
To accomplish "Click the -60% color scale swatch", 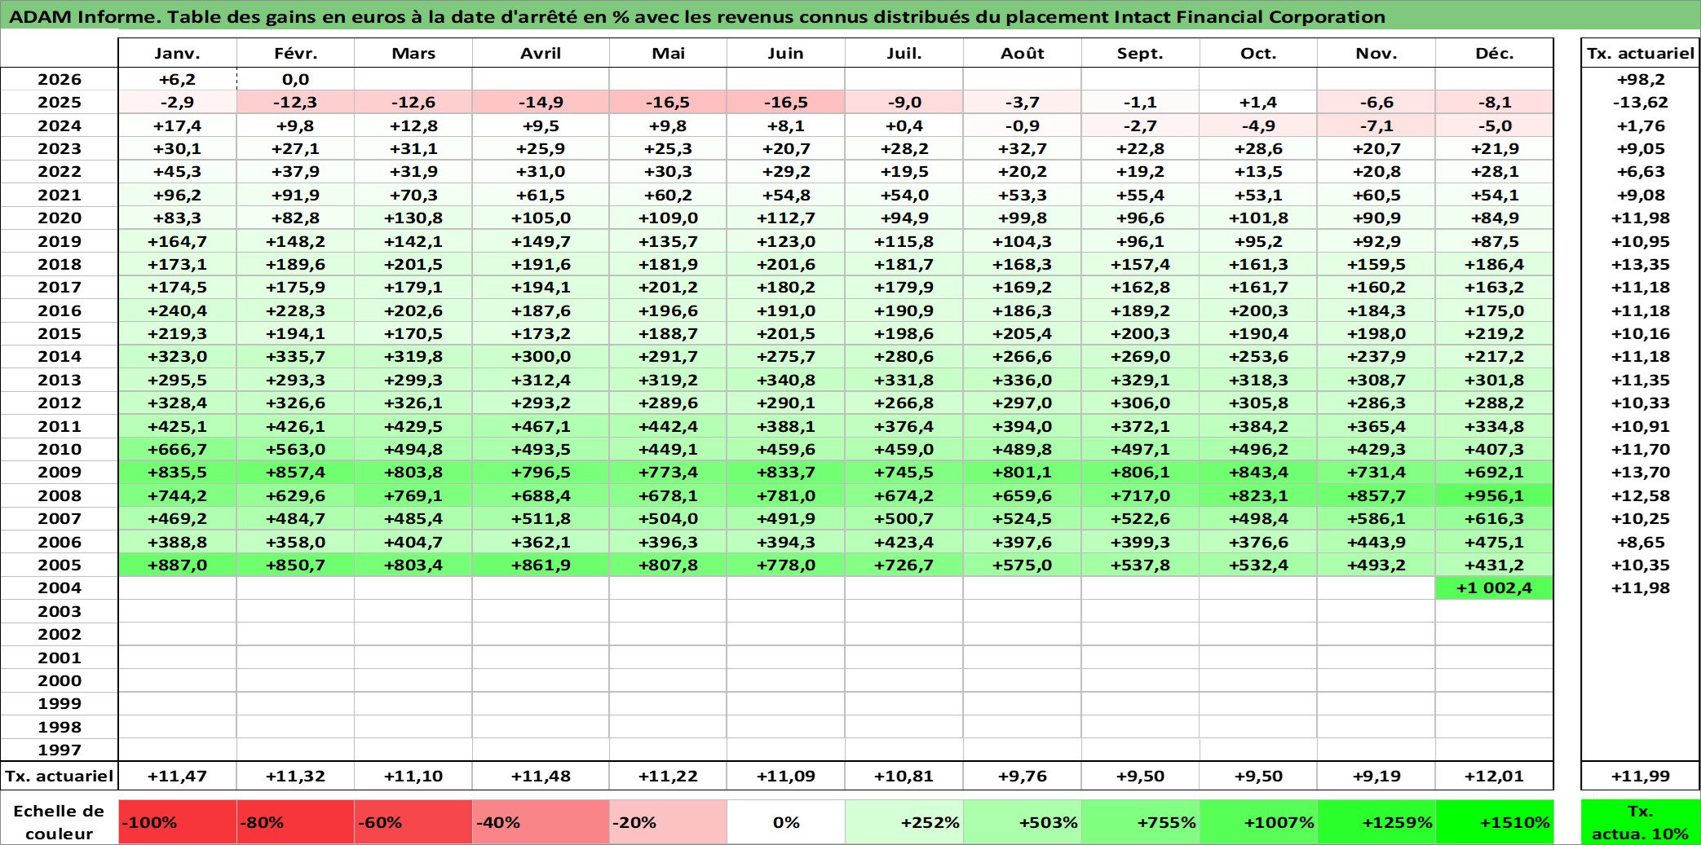I will click(413, 822).
